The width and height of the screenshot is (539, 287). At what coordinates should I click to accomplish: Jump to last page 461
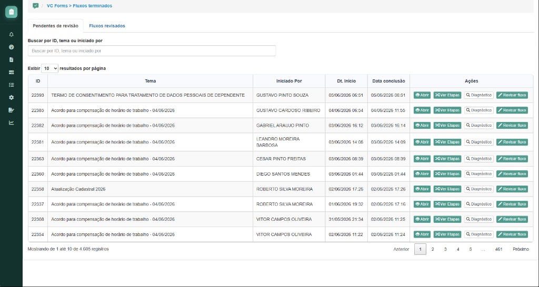[x=498, y=249]
